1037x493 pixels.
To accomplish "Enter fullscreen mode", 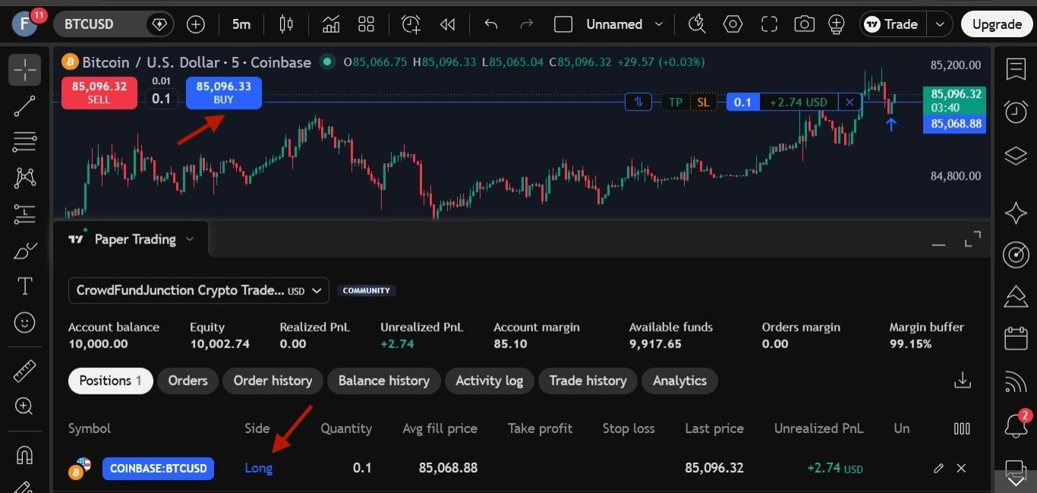I will click(x=769, y=24).
